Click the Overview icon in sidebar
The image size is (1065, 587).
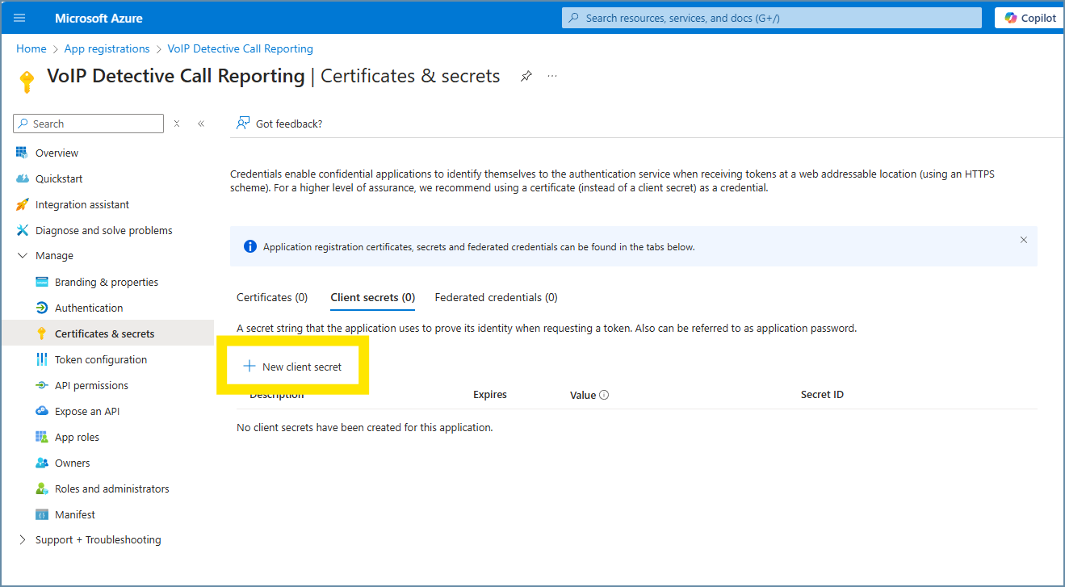click(22, 153)
